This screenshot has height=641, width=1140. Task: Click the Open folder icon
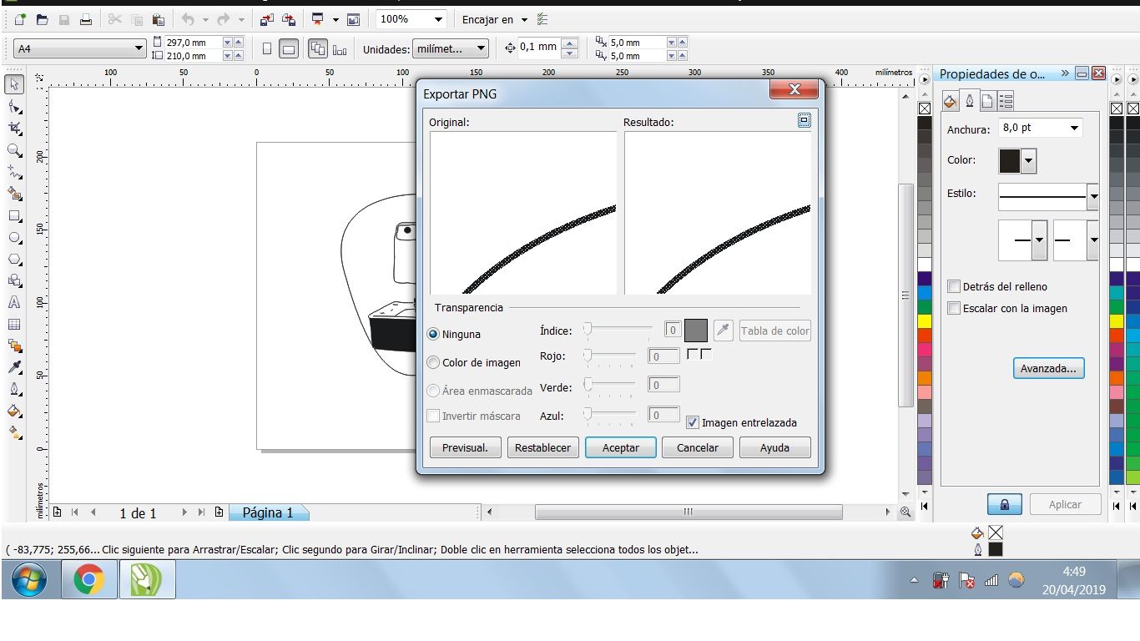pyautogui.click(x=42, y=19)
